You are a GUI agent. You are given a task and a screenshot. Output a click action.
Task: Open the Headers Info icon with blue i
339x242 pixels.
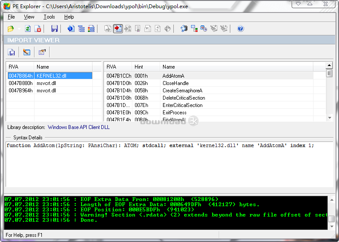[x=71, y=28]
